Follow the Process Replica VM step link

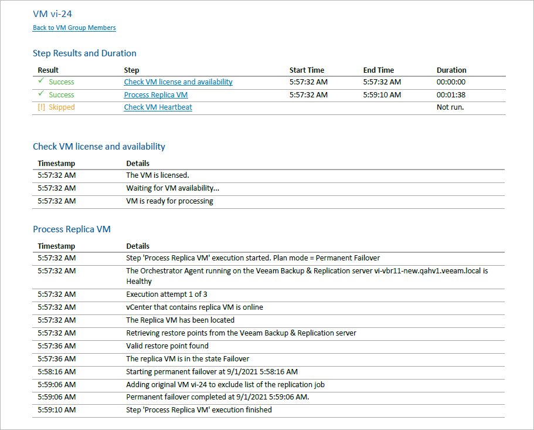[x=156, y=94]
